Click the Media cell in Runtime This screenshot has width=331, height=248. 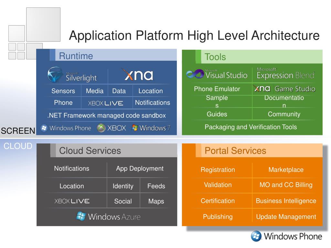click(x=95, y=91)
